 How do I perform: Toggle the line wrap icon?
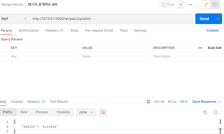[103, 112]
